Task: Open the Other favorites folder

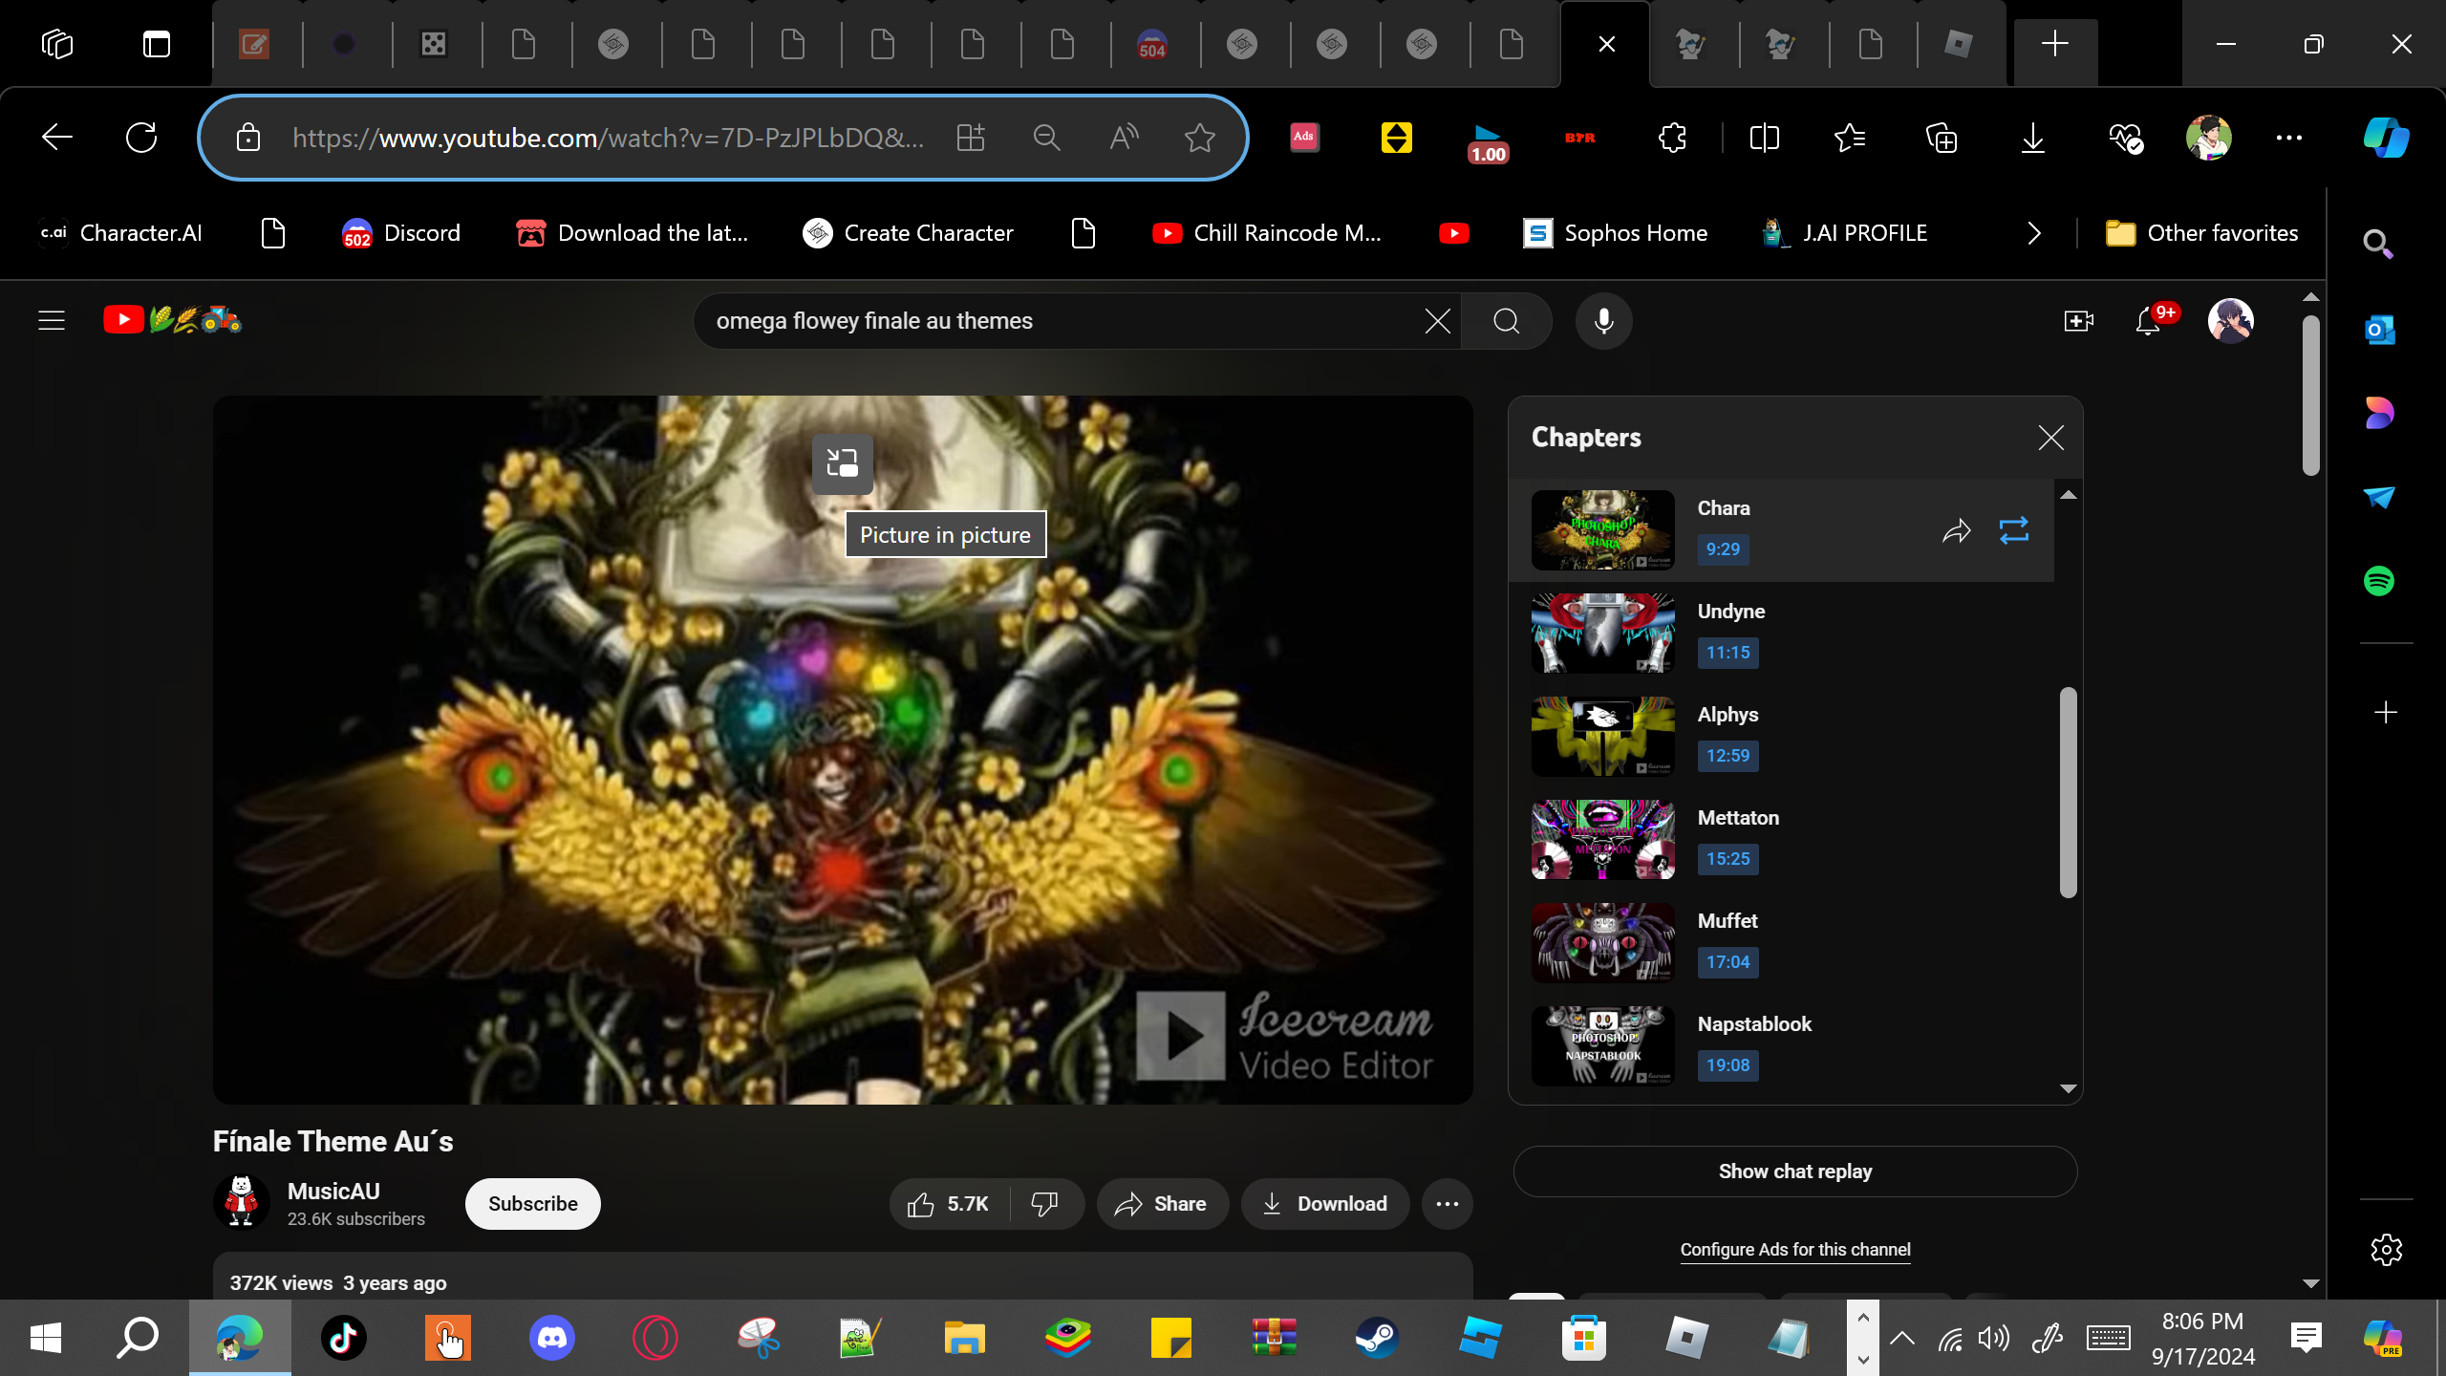Action: pyautogui.click(x=2202, y=233)
